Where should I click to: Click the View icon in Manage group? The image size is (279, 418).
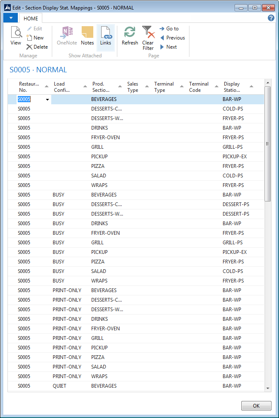tap(16, 36)
